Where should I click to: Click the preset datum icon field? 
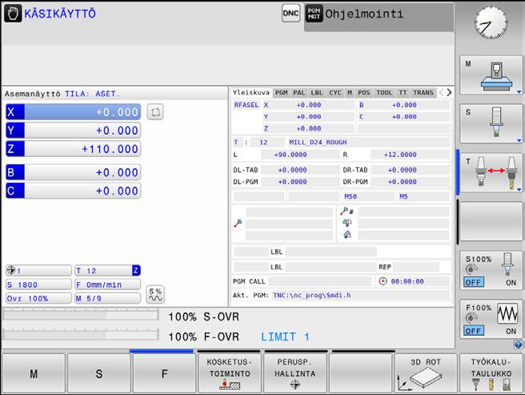coord(38,270)
